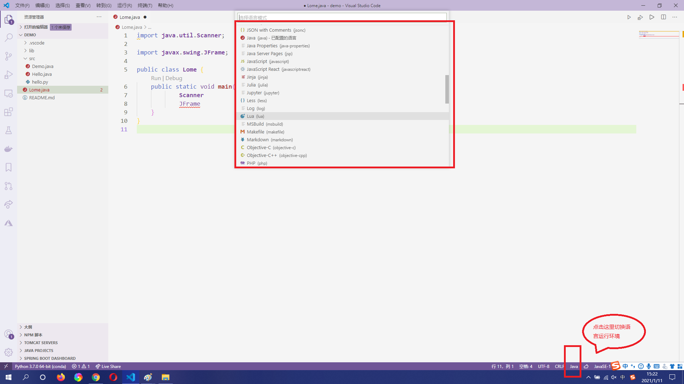The height and width of the screenshot is (384, 684).
Task: Open the 文件(F) menu
Action: 22,5
